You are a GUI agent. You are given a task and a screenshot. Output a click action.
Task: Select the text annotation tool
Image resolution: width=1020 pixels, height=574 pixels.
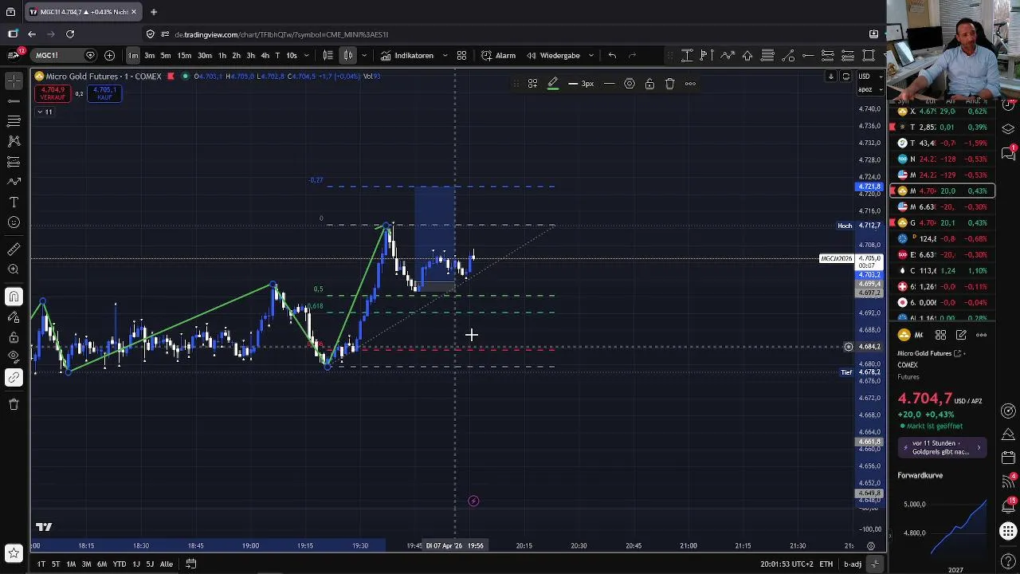14,202
